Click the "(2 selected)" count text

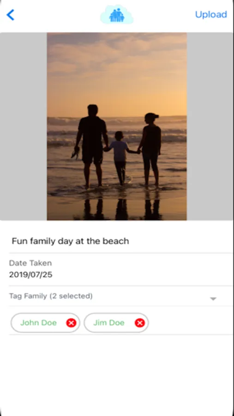(x=71, y=296)
